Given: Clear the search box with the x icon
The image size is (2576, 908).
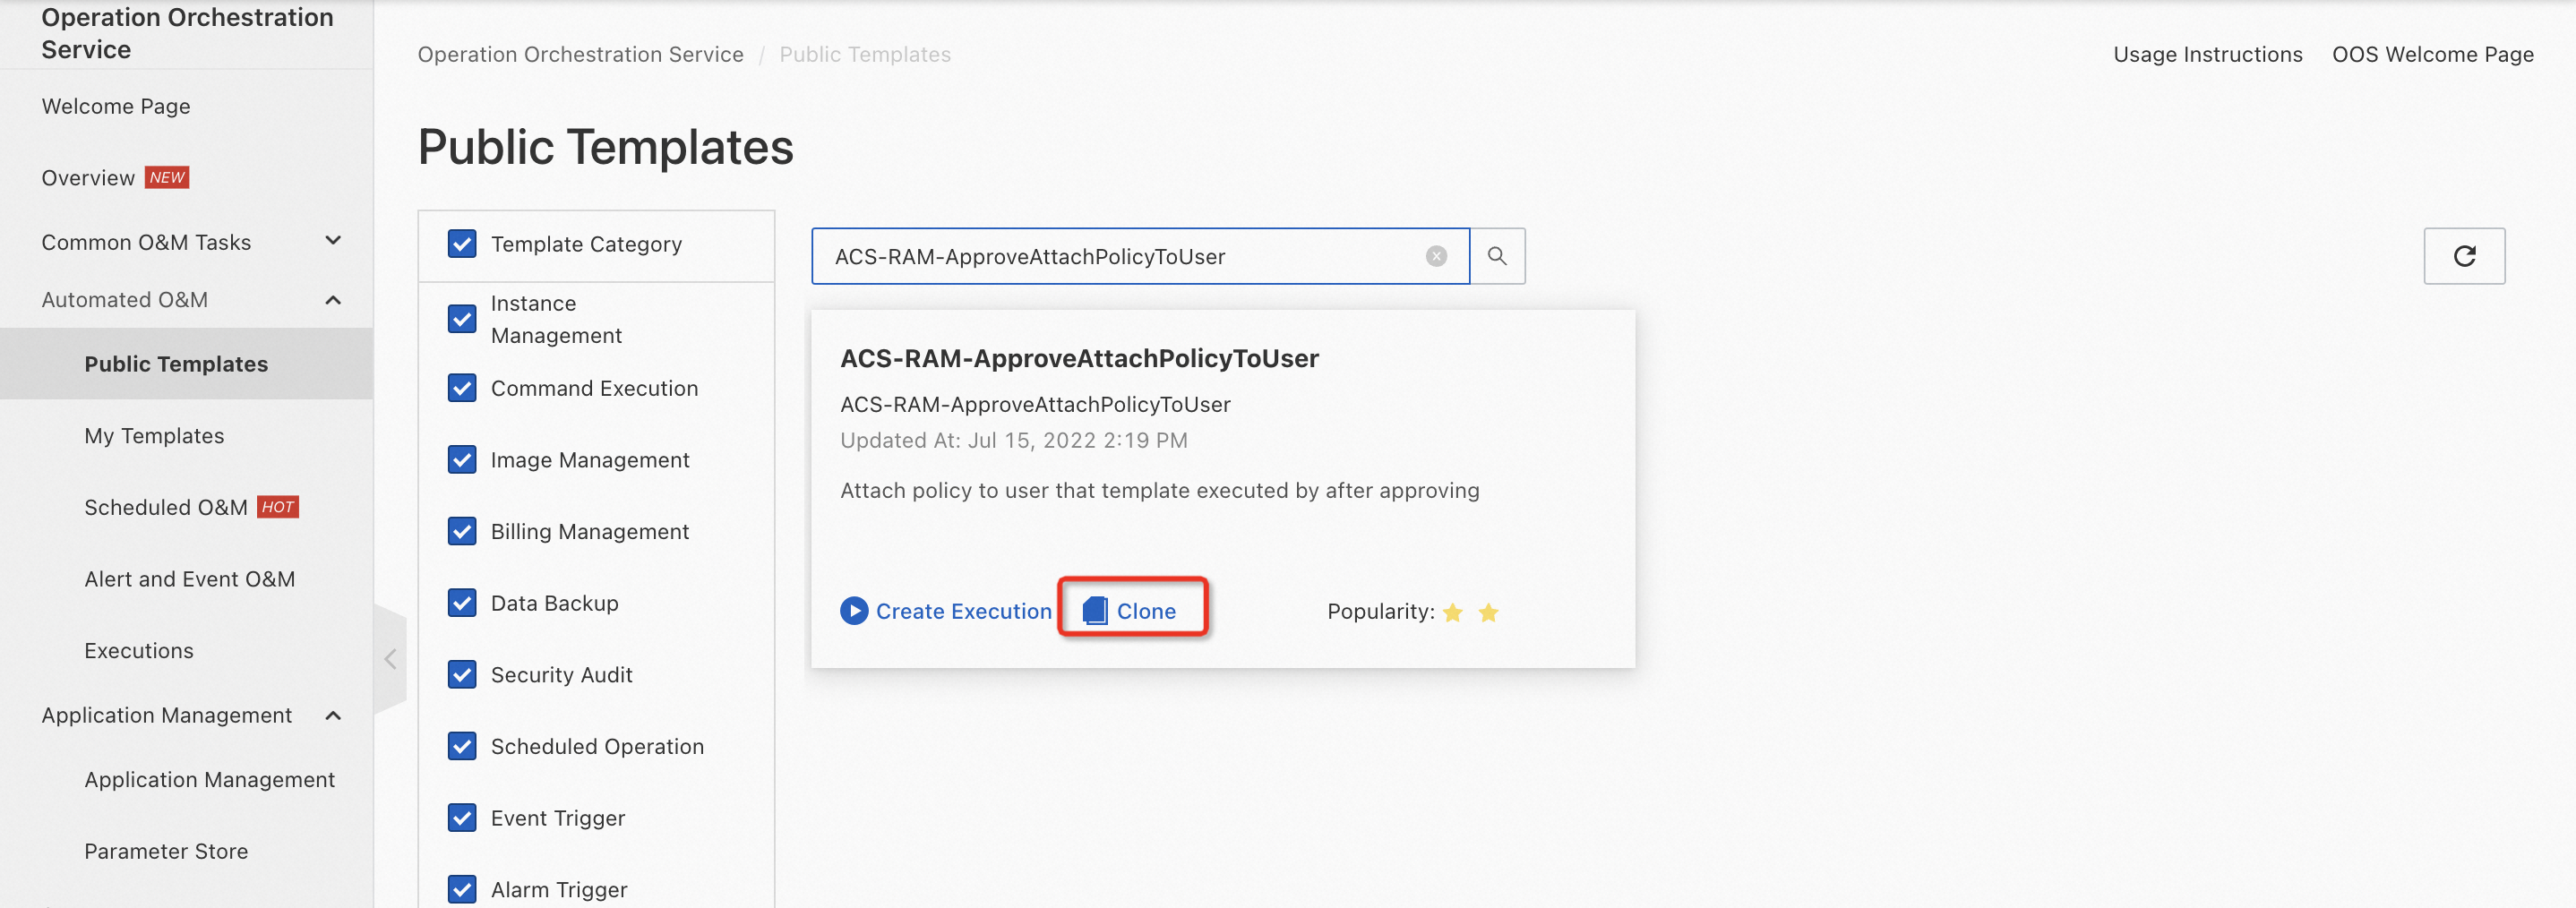Looking at the screenshot, I should [1436, 256].
